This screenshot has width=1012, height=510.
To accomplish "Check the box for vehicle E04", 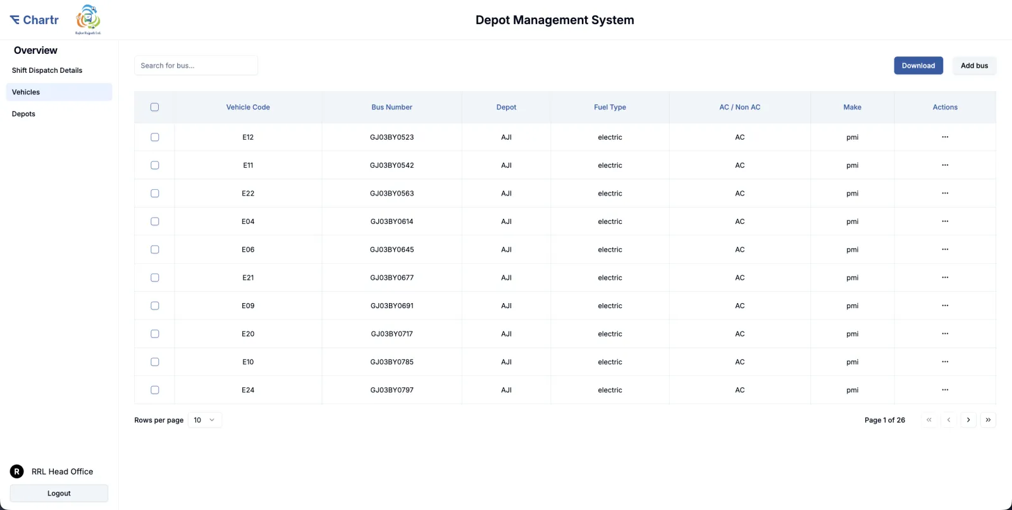I will (154, 221).
